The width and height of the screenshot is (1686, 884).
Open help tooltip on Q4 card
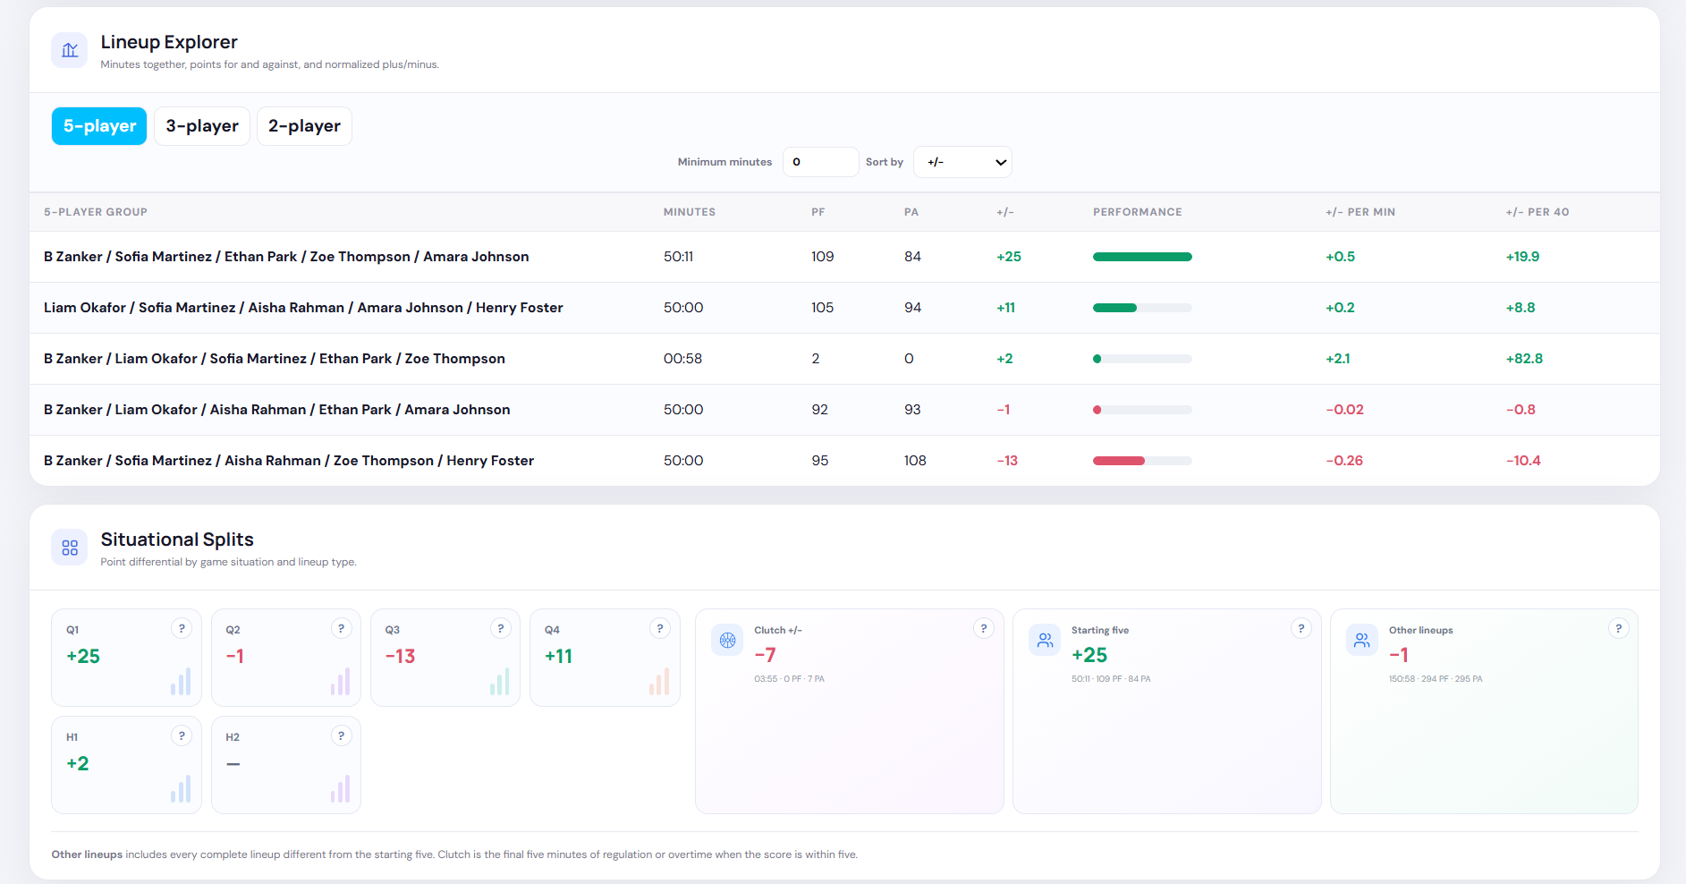(x=660, y=628)
